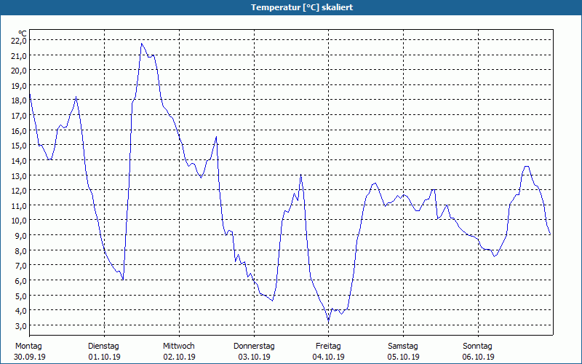Click the 11,0 y-axis label
Screen dimensions: 582x364
(19, 206)
